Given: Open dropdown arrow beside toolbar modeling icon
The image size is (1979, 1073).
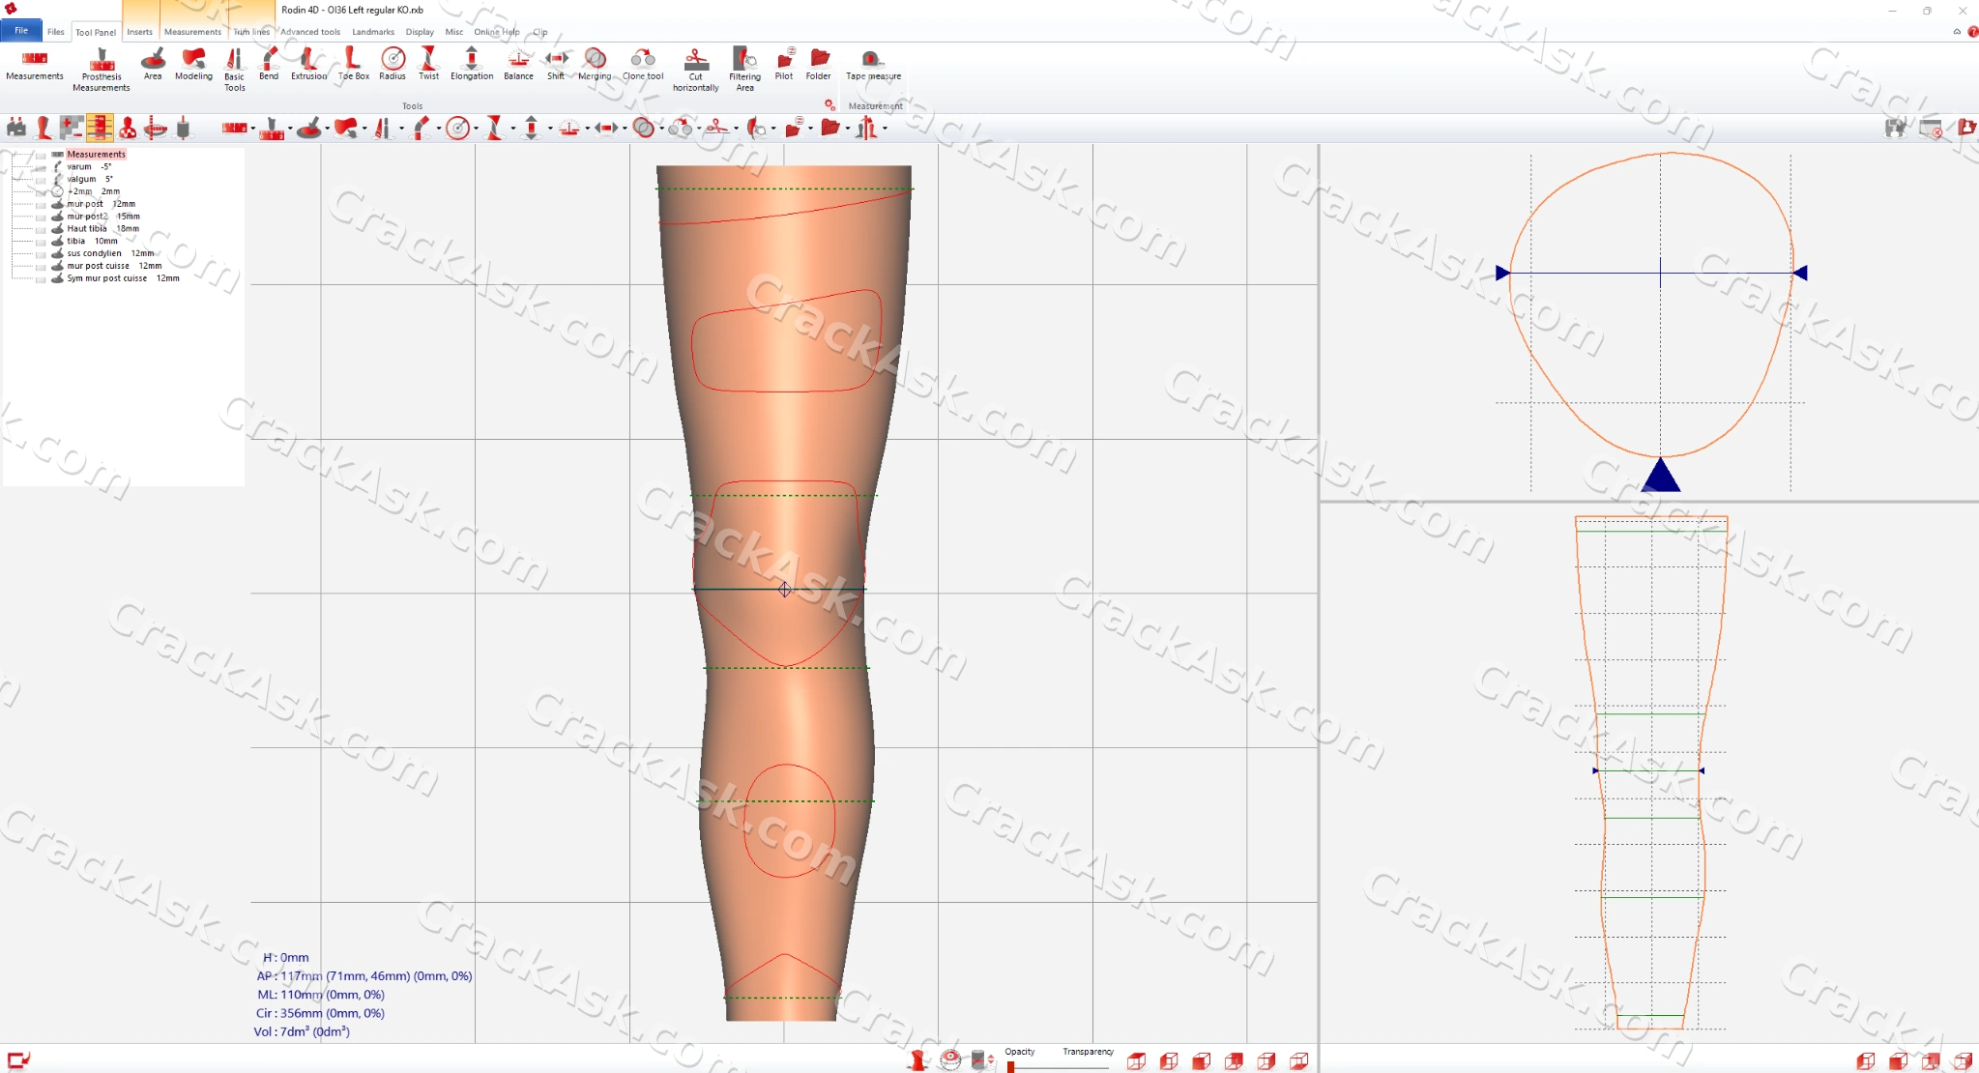Looking at the screenshot, I should click(364, 129).
